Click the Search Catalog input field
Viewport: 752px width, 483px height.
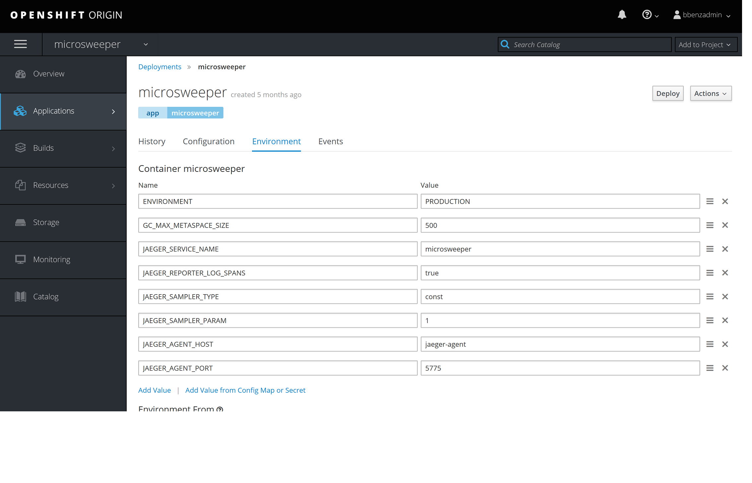point(590,45)
